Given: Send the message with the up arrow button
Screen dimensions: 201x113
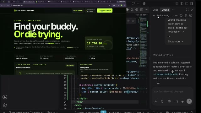Looking at the screenshot, I should (189, 101).
